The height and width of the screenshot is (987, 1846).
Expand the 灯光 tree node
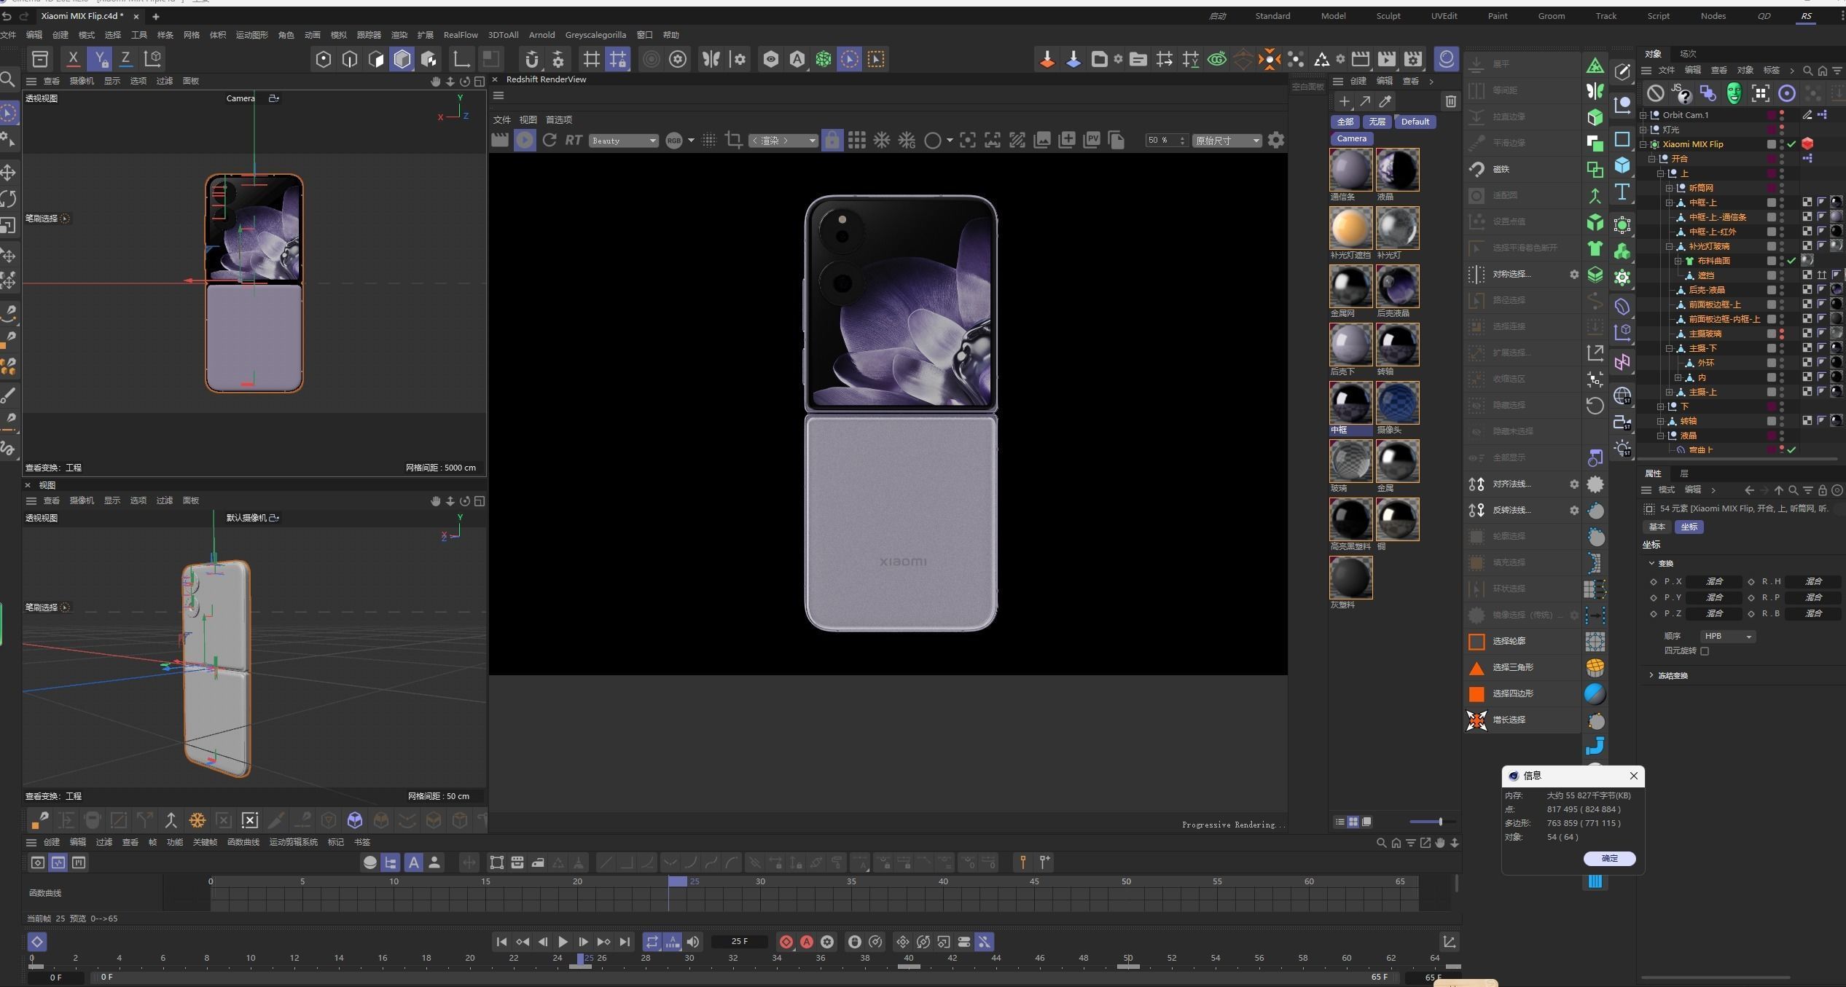pyautogui.click(x=1643, y=130)
